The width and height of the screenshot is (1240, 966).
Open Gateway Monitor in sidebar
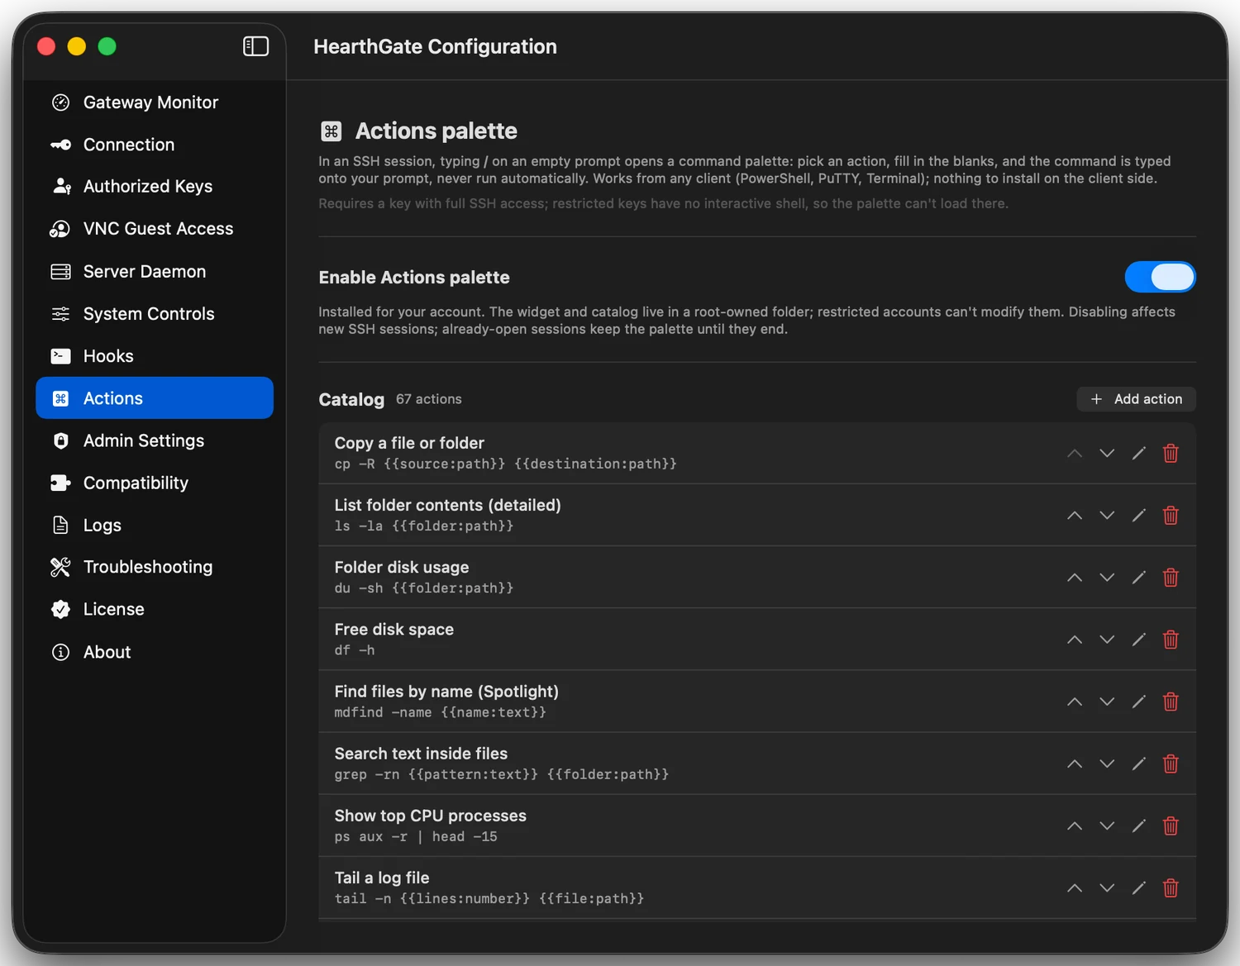(155, 102)
